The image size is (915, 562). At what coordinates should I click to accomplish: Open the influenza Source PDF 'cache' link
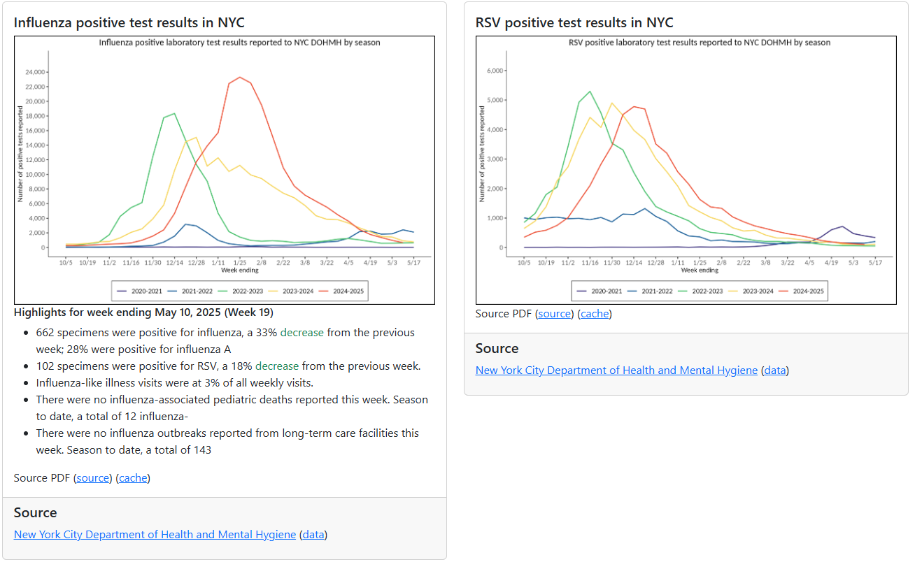(x=133, y=478)
